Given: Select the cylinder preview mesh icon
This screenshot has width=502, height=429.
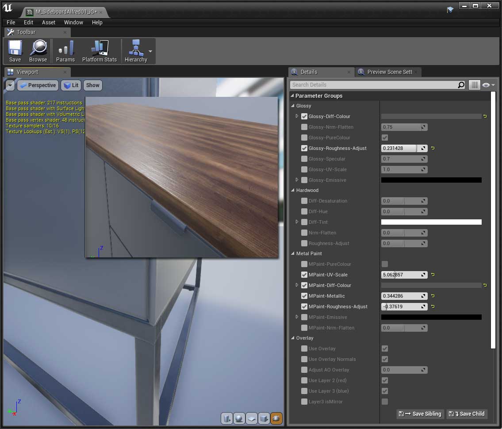Looking at the screenshot, I should pyautogui.click(x=226, y=418).
